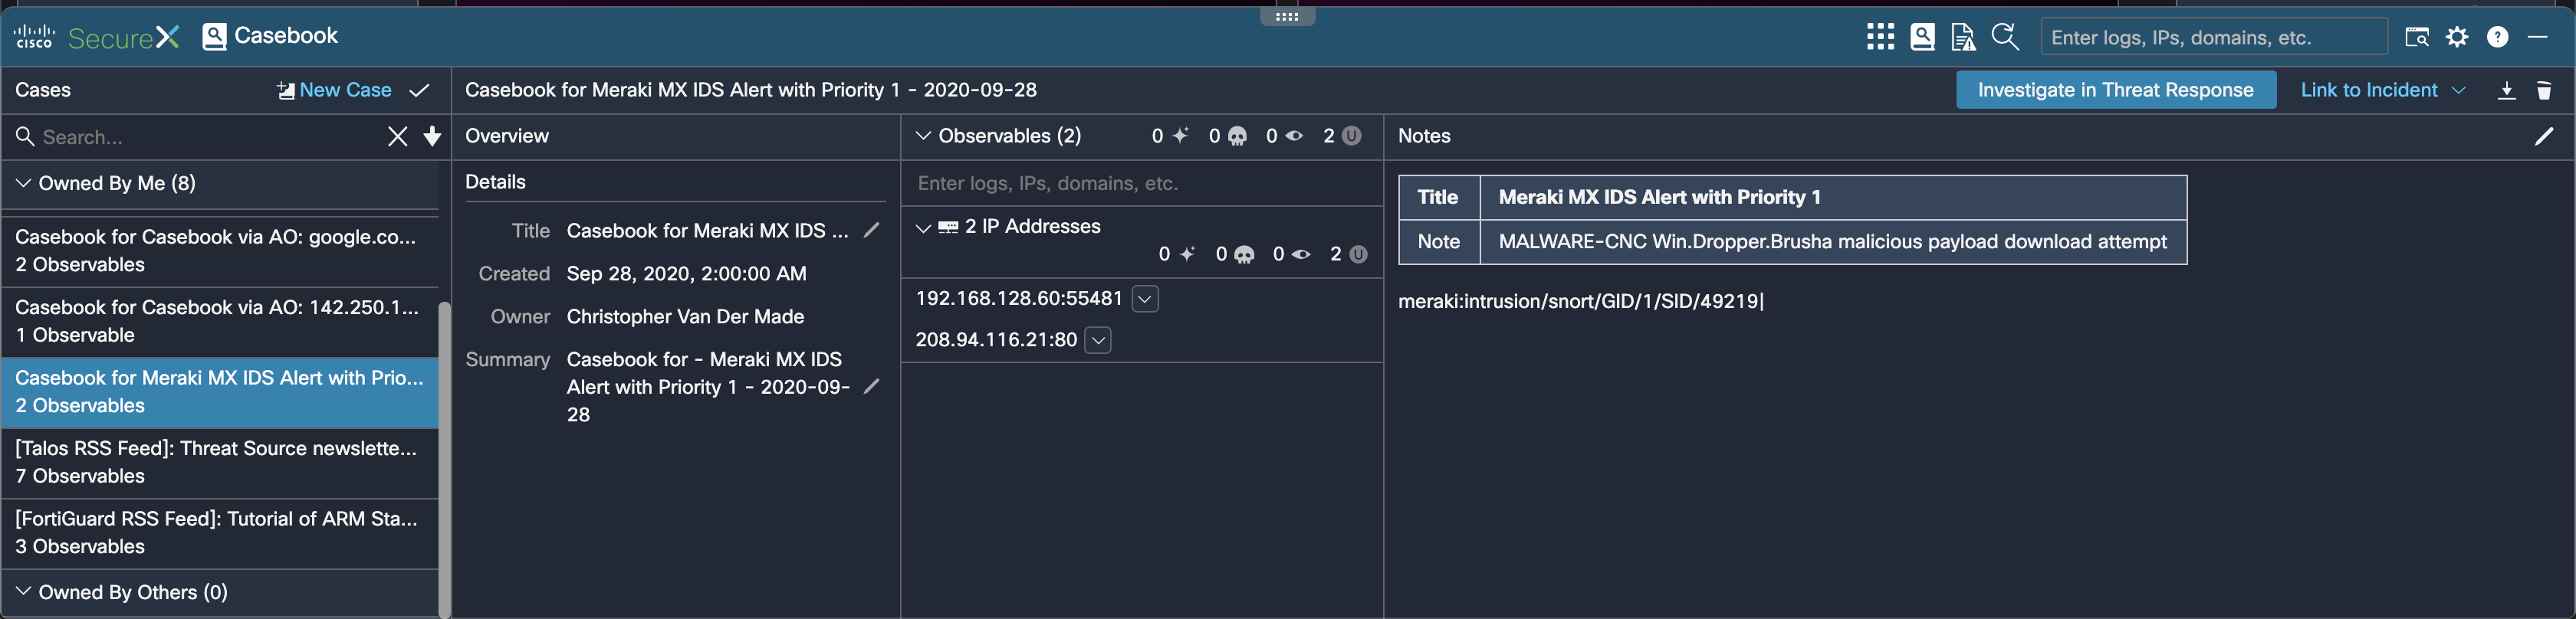Screen dimensions: 2576x619
Task: Open the pivot menu for 208.94.116.21:80
Action: [x=1098, y=340]
